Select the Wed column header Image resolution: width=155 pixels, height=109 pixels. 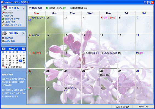(90, 13)
